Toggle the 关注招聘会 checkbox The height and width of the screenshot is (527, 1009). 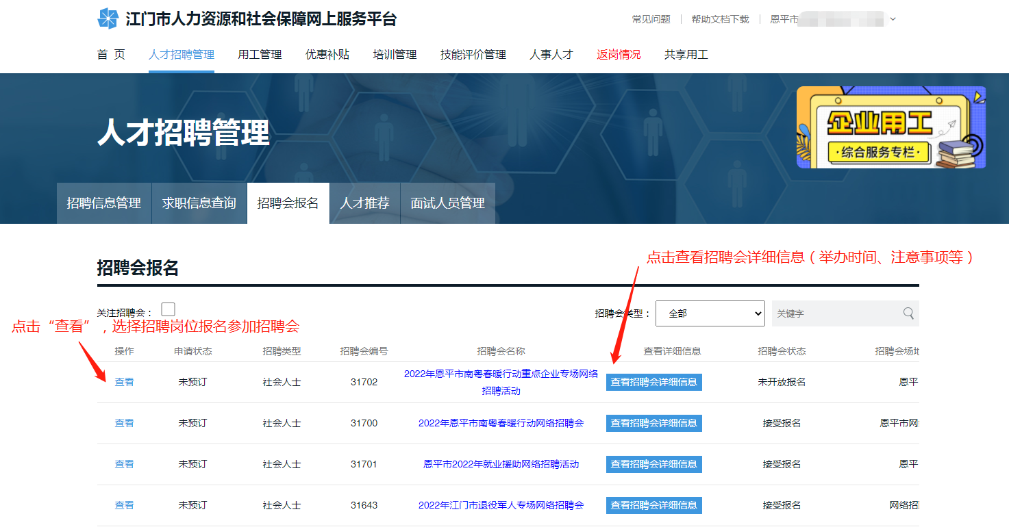pos(168,309)
